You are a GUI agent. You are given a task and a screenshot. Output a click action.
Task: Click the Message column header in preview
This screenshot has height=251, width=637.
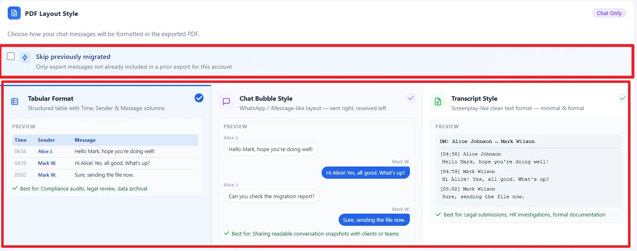(85, 140)
